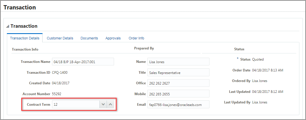Click the Transaction ID value CPQ-1400
The width and height of the screenshot is (306, 120).
pyautogui.click(x=60, y=73)
